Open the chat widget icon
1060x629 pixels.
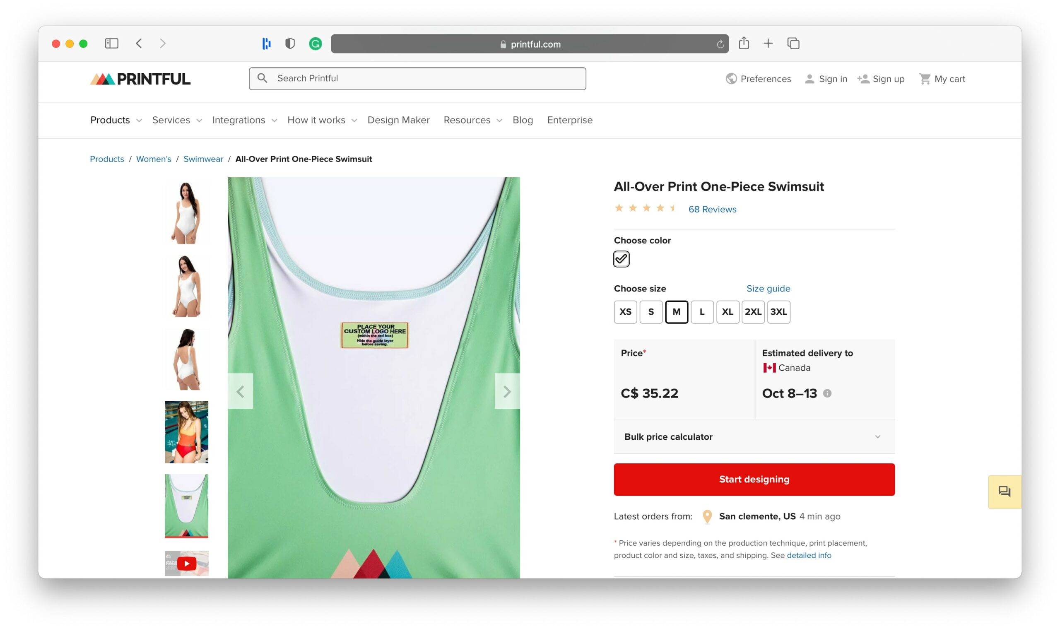pyautogui.click(x=1005, y=492)
